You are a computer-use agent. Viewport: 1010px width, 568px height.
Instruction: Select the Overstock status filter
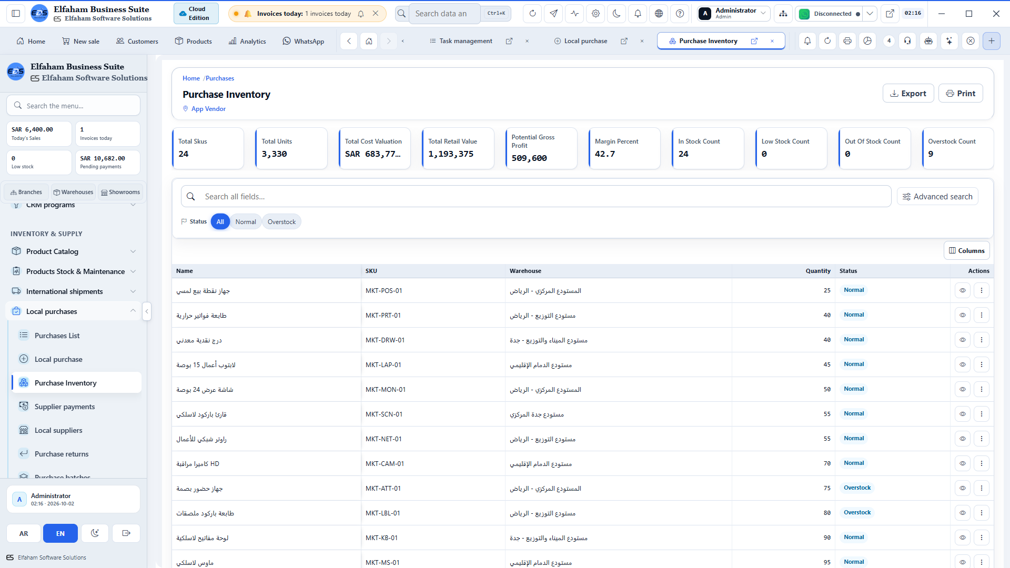[x=281, y=222]
